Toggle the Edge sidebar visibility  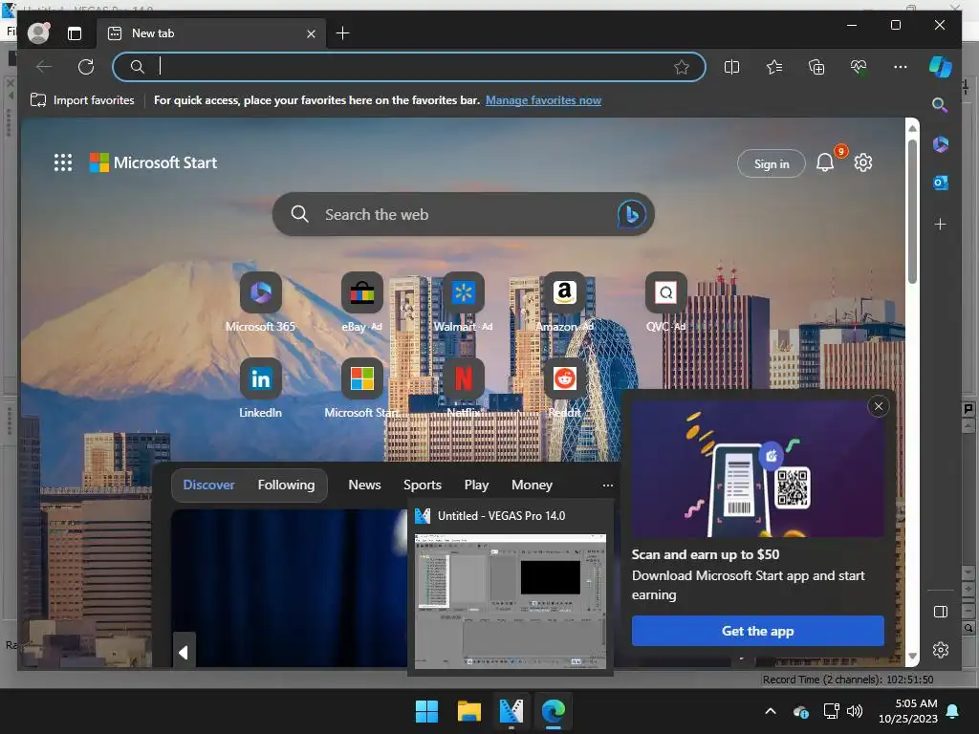coord(941,612)
